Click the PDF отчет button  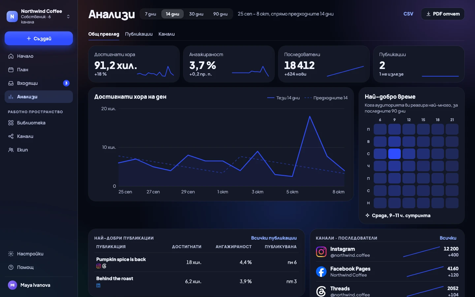coord(443,14)
